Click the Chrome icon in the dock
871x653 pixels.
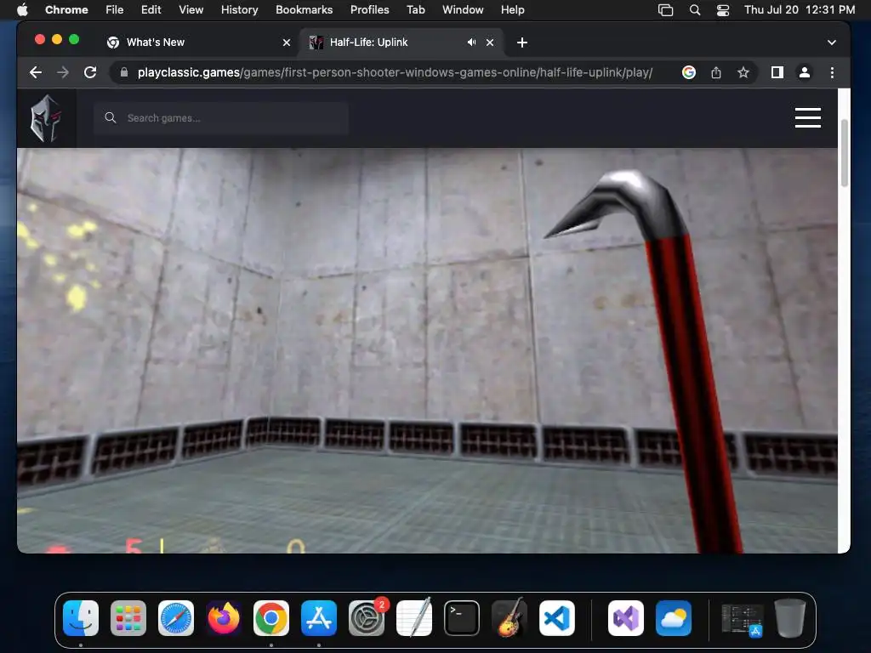pos(271,618)
